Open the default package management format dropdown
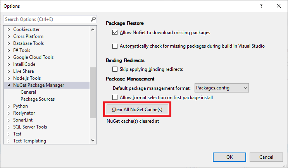 (221, 88)
